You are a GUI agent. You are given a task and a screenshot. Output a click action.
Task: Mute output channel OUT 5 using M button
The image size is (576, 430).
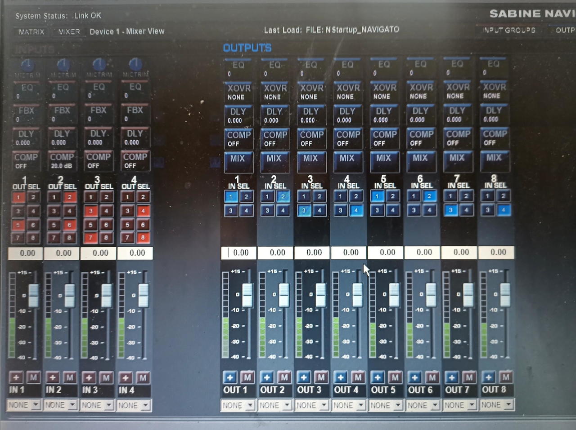395,377
